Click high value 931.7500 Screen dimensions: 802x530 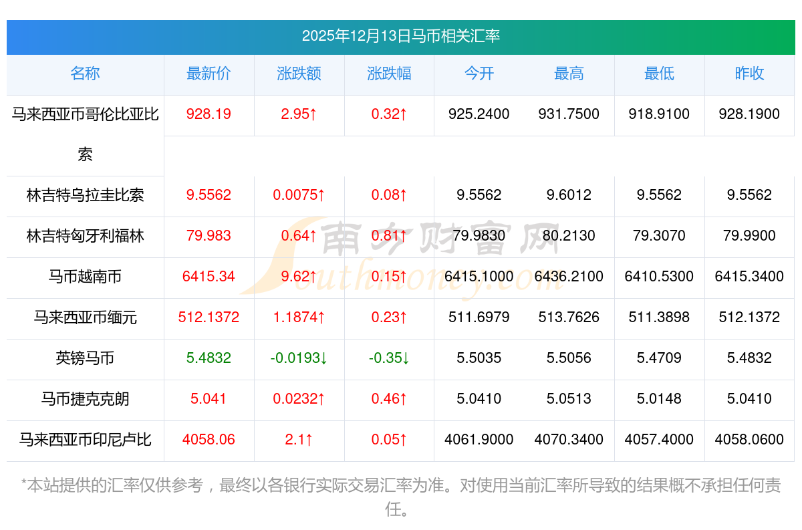(x=569, y=114)
